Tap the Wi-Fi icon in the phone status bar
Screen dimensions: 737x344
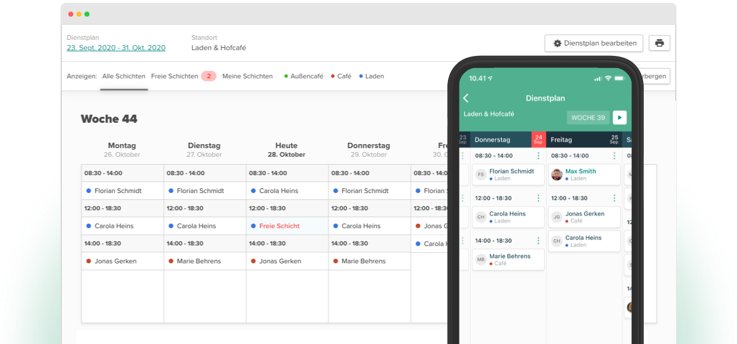pos(607,78)
